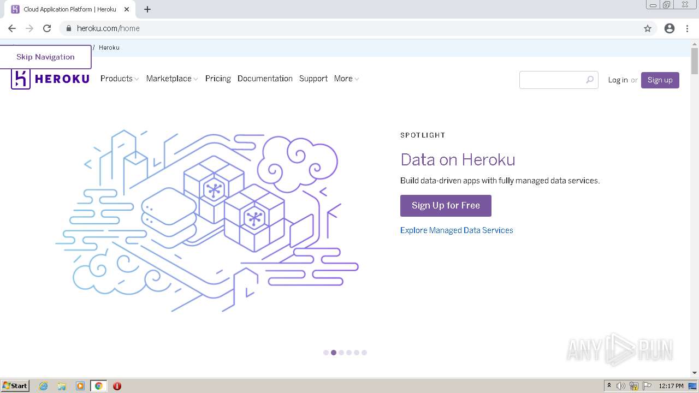Image resolution: width=699 pixels, height=393 pixels.
Task: Expand the Marketplace dropdown menu
Action: (x=172, y=79)
